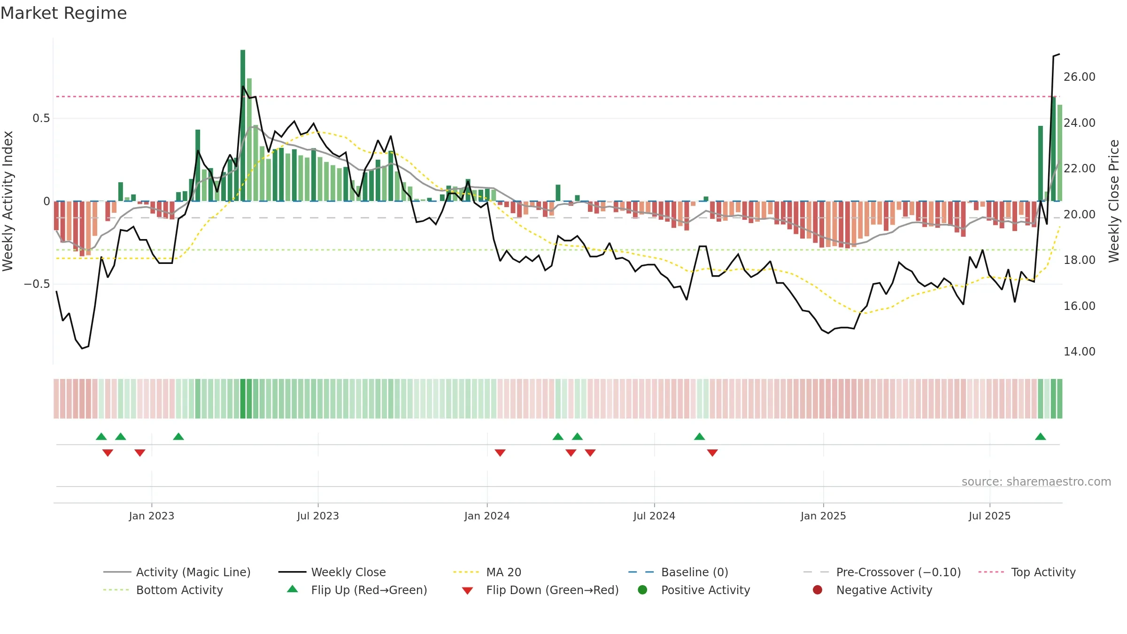Toggle the Flip Up (Red→Green) legend entry
Image resolution: width=1127 pixels, height=634 pixels.
tap(357, 590)
